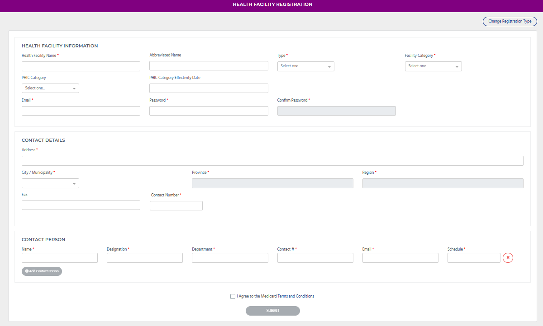Expand the PHIC Category dropdown
The height and width of the screenshot is (326, 543).
click(x=50, y=88)
